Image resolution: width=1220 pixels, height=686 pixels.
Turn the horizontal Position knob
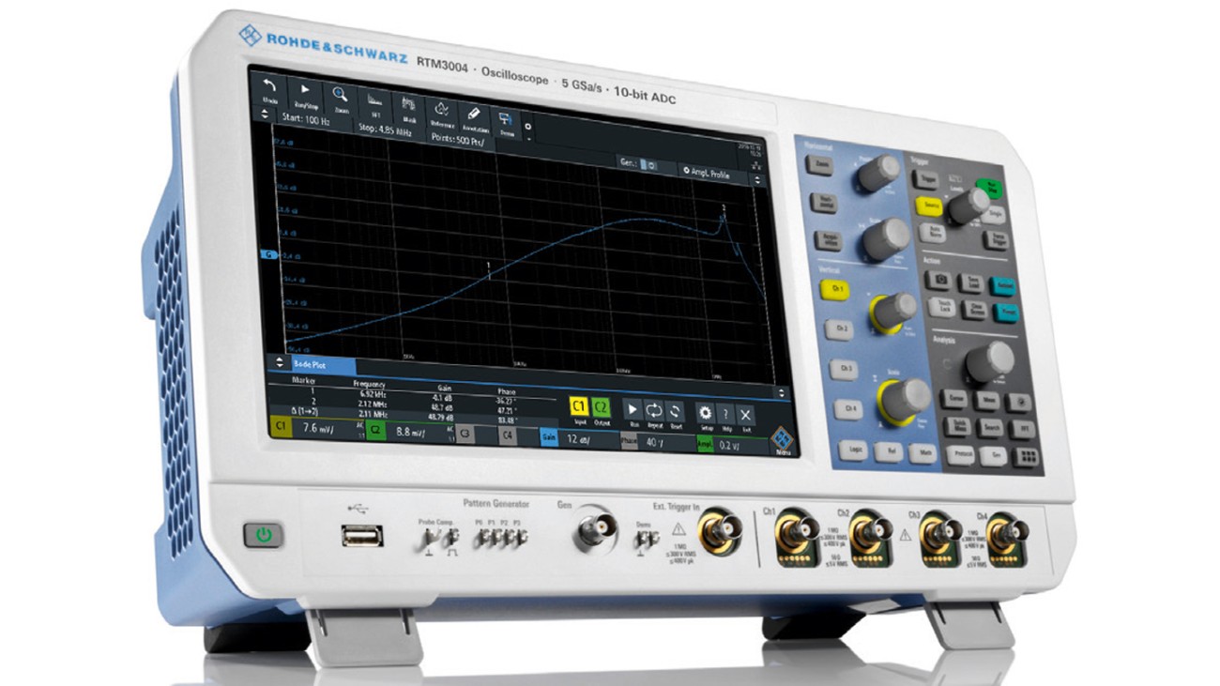[878, 175]
